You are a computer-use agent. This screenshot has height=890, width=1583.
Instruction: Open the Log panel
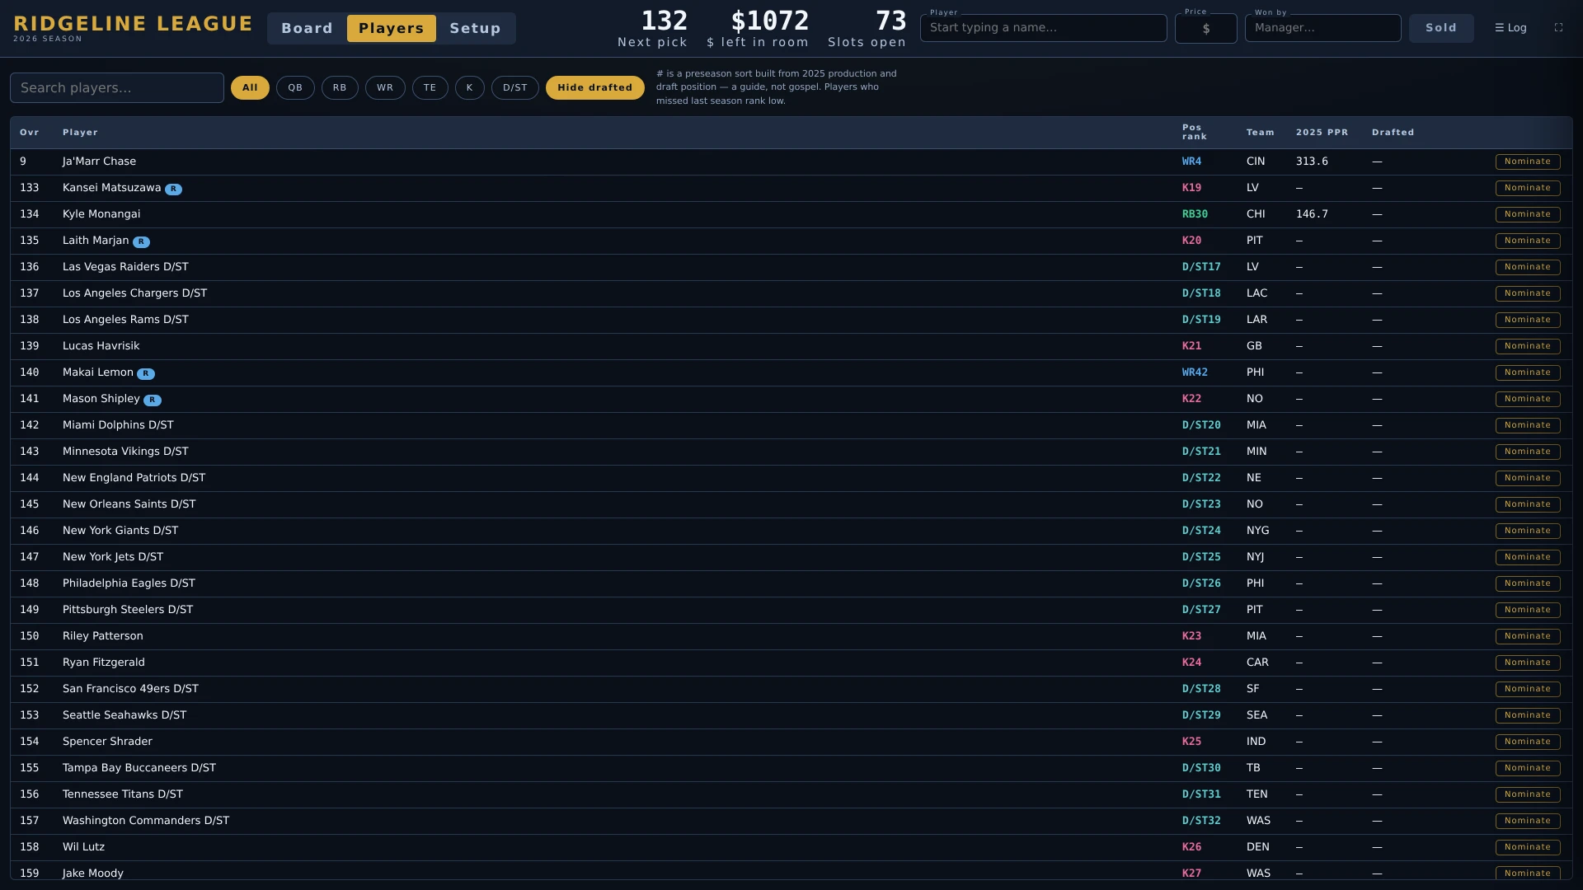pos(1510,27)
